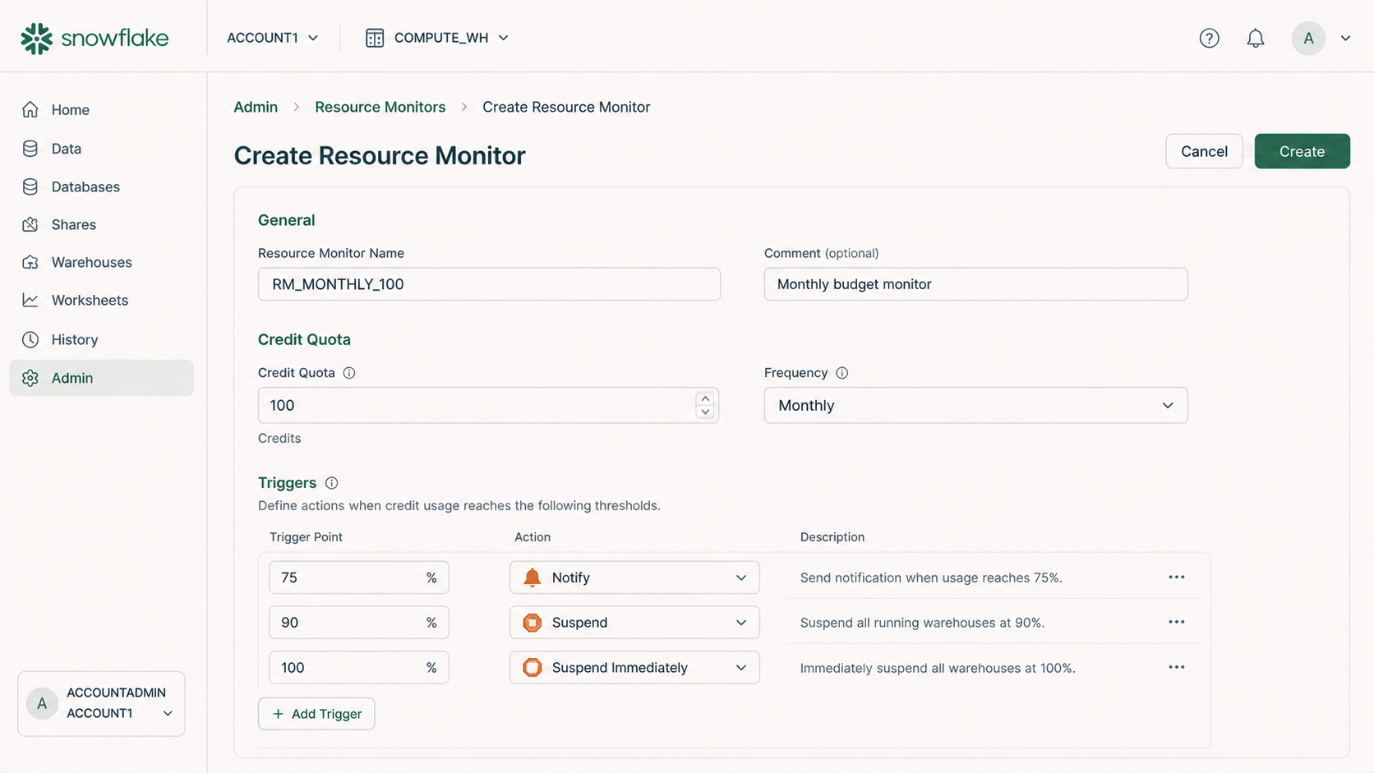Expand the user menu chevron

pyautogui.click(x=1345, y=38)
